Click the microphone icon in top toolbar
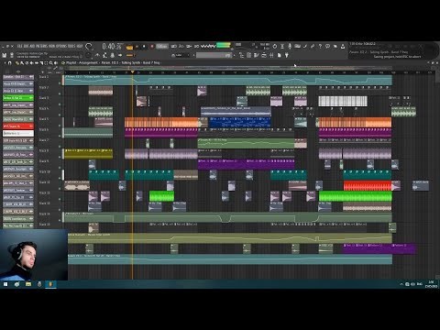Image resolution: width=440 pixels, height=330 pixels. [x=290, y=46]
